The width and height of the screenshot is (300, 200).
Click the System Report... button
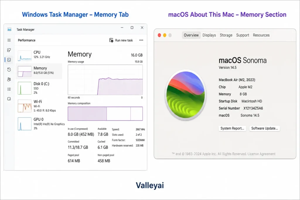point(232,128)
